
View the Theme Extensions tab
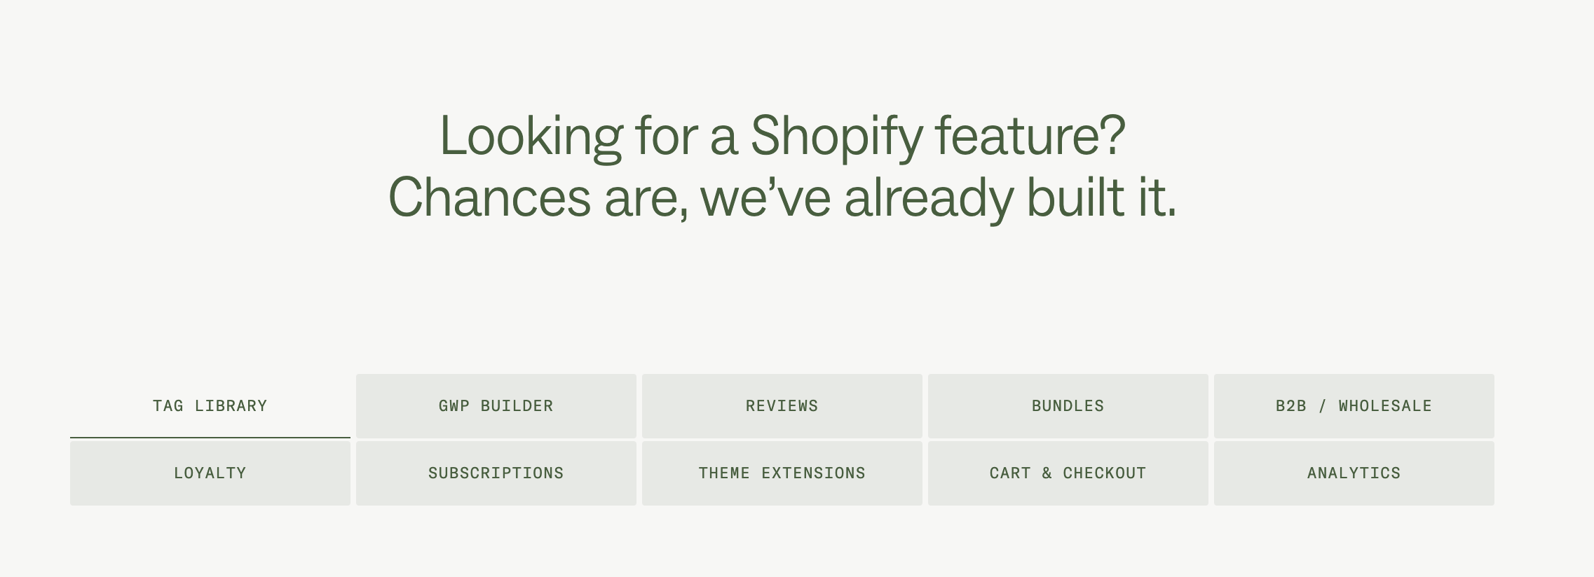point(782,473)
